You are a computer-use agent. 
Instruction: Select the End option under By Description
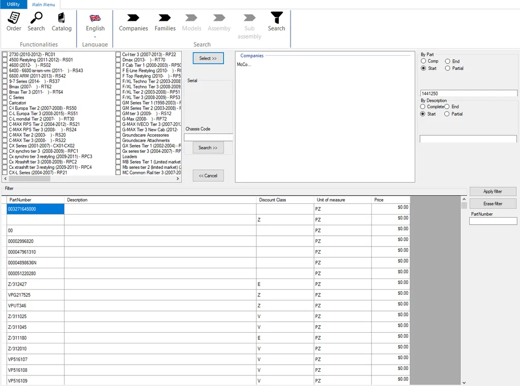tap(447, 107)
